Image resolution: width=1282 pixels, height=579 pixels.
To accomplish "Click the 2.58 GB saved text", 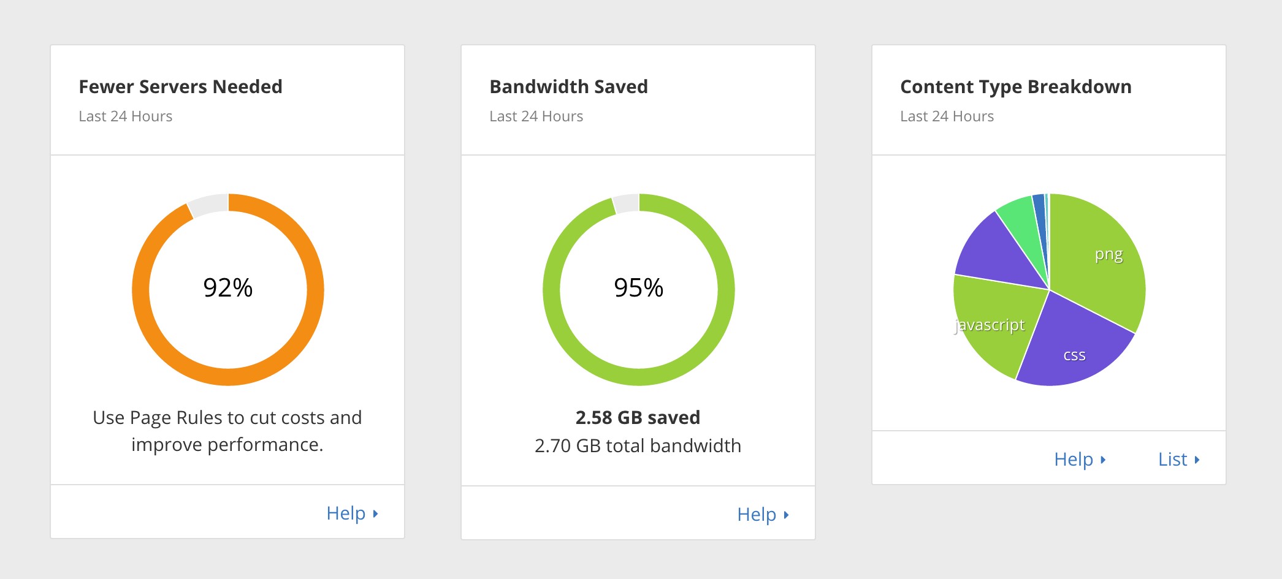I will (638, 417).
